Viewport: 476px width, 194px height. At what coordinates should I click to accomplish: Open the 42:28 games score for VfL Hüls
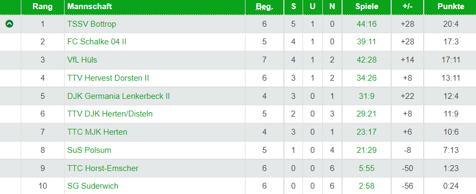pyautogui.click(x=367, y=60)
